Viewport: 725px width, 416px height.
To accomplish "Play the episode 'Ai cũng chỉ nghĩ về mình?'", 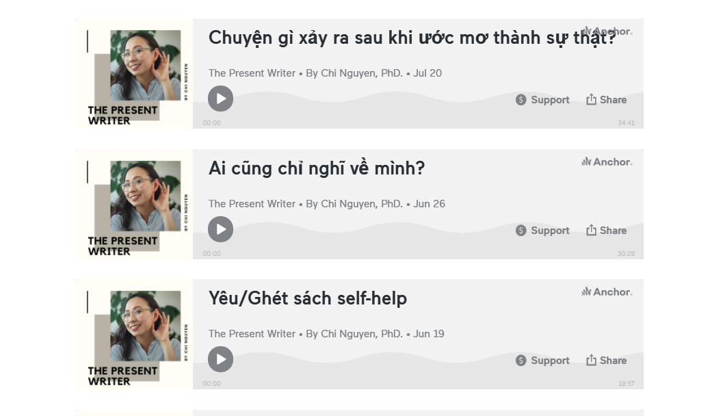I will coord(220,229).
